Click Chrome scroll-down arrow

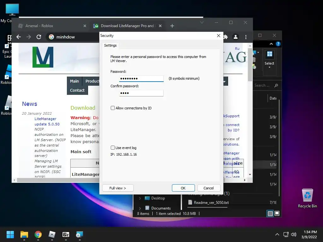(250, 175)
